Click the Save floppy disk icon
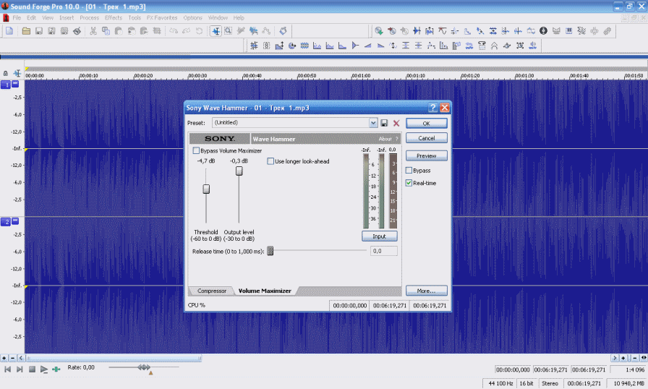The width and height of the screenshot is (648, 389). (x=39, y=31)
